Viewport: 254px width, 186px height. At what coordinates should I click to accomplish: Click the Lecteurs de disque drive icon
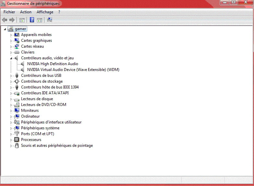pos(17,99)
